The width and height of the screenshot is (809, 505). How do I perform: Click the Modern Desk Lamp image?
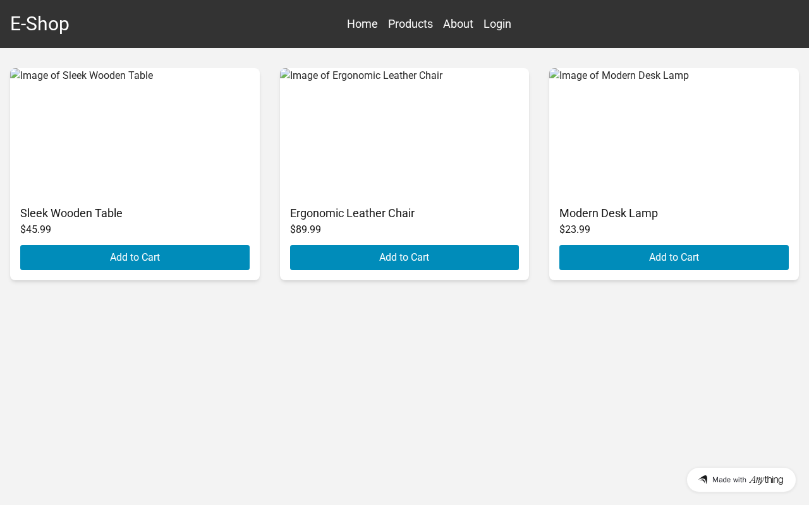[674, 132]
